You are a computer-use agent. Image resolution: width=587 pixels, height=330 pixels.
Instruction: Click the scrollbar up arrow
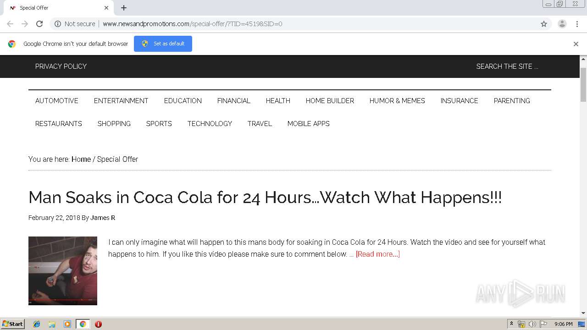[x=583, y=59]
